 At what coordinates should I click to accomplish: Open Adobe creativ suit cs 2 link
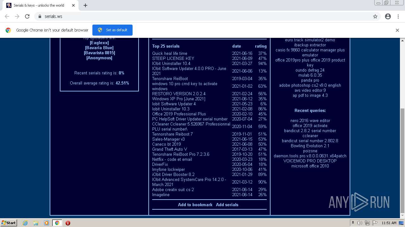pyautogui.click(x=173, y=189)
